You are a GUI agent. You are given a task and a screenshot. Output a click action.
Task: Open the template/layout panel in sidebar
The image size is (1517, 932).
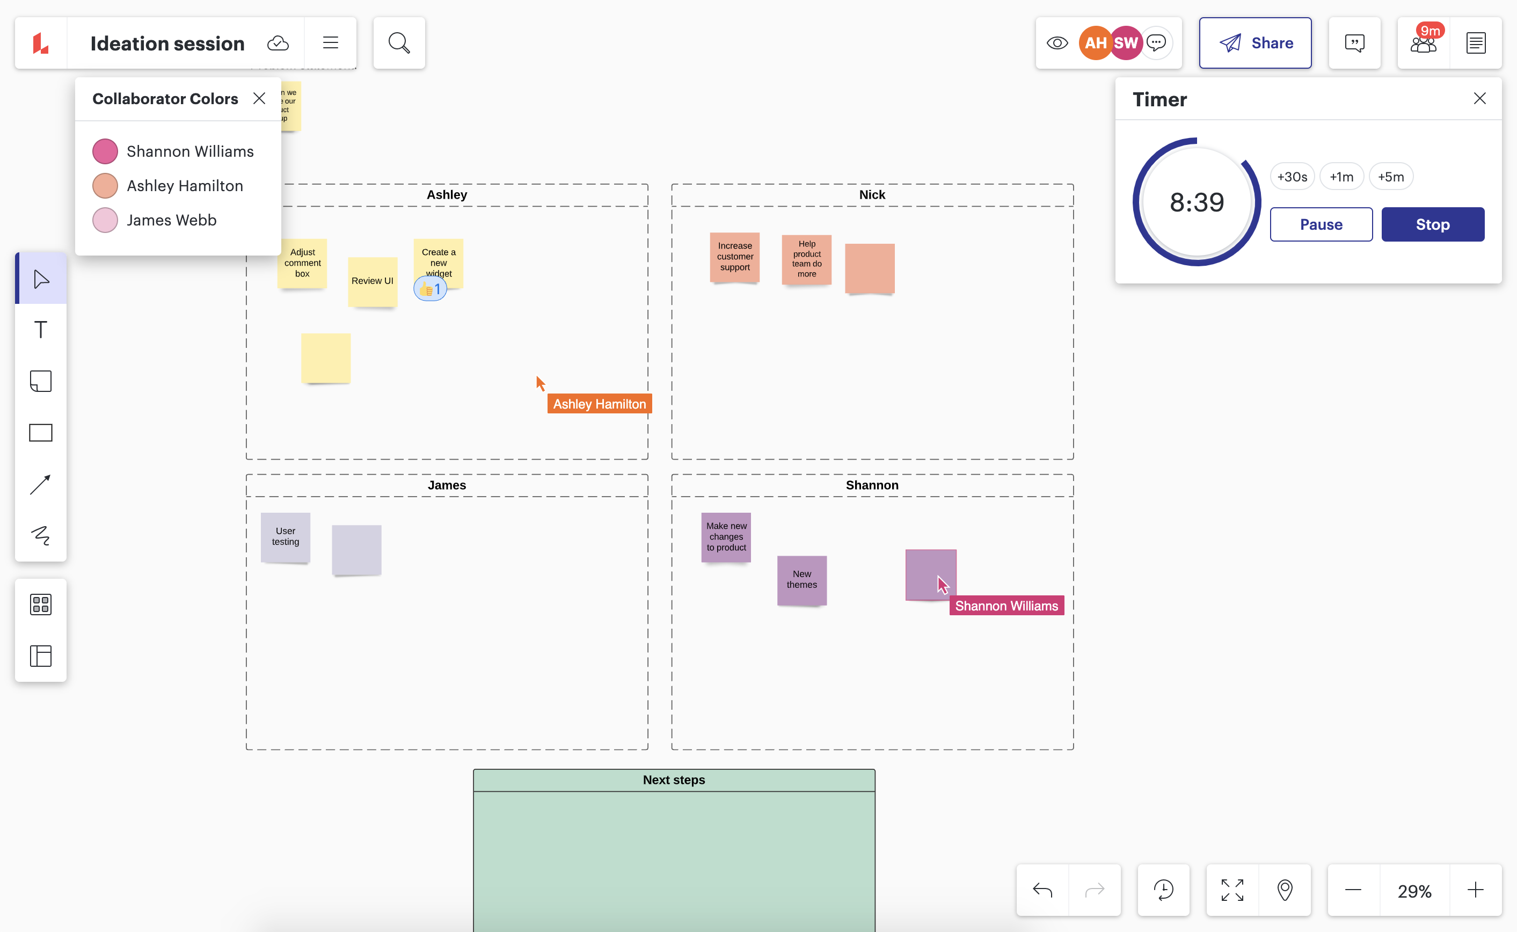click(41, 656)
